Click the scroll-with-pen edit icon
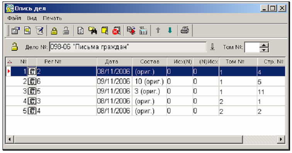 (x=40, y=31)
